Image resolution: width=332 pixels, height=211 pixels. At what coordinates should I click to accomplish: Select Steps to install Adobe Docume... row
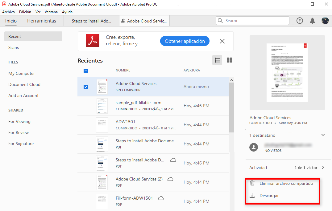click(153, 144)
